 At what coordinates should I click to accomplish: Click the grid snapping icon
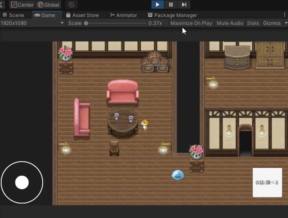(x=71, y=5)
